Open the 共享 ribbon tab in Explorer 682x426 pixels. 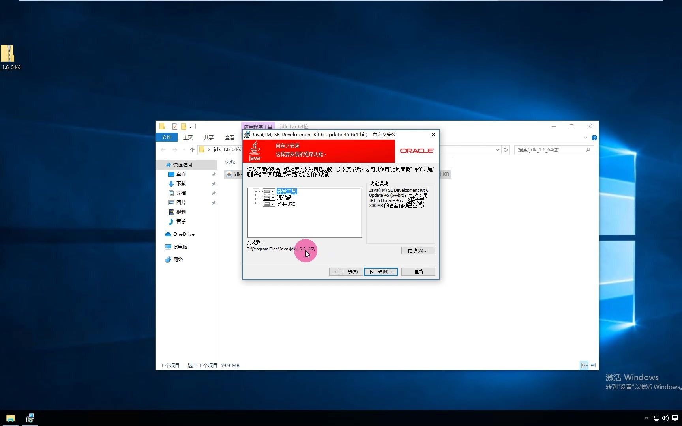coord(209,137)
